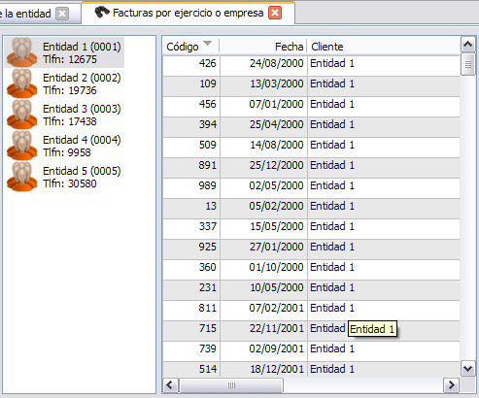Click date 24/08/2000 cell
This screenshot has height=398, width=479.
coord(263,66)
